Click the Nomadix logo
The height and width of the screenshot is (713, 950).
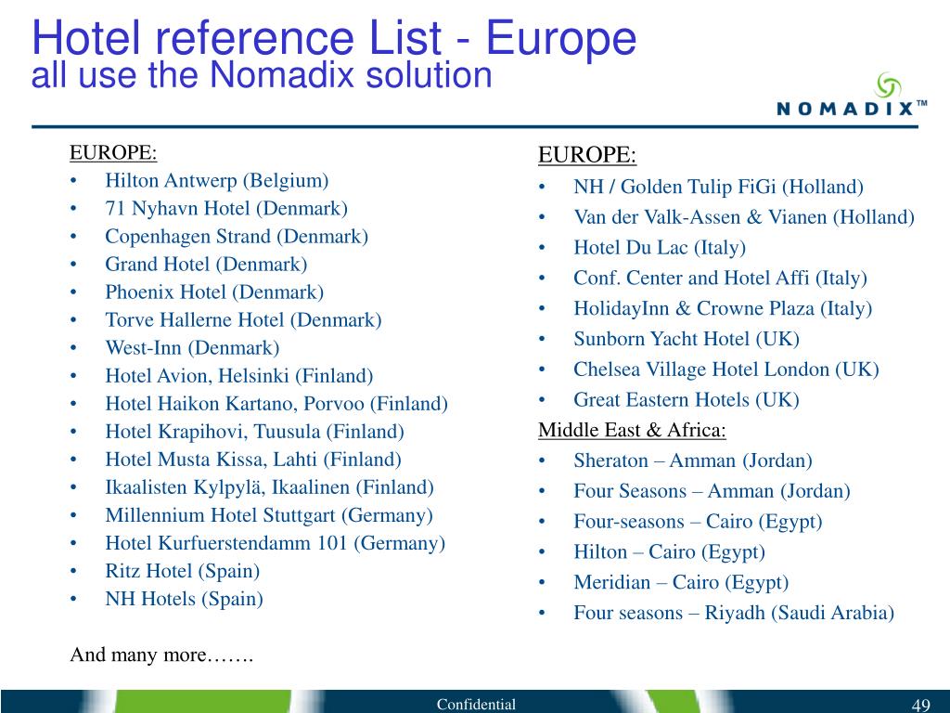pyautogui.click(x=852, y=95)
